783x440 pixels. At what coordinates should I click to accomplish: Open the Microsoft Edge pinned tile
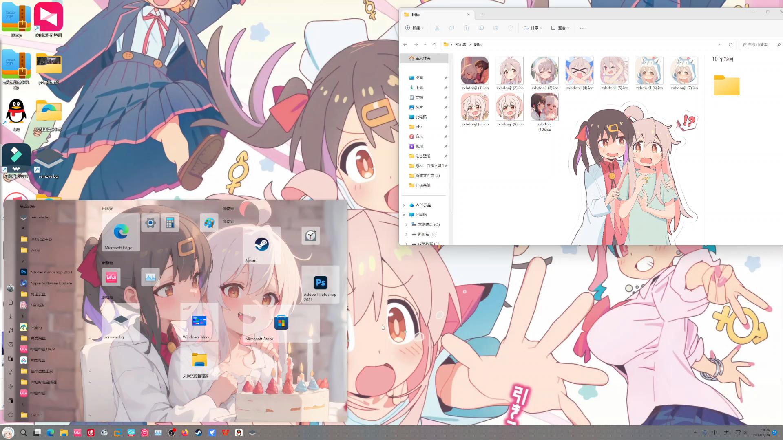[x=121, y=233]
